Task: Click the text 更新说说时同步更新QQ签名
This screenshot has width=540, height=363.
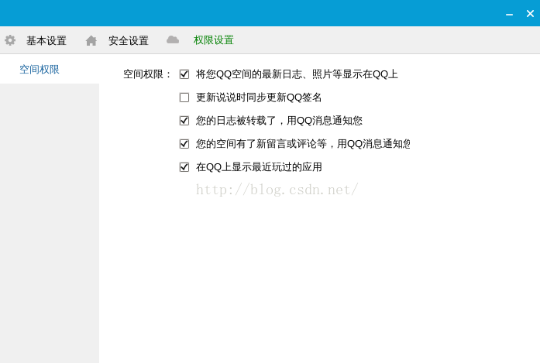Action: point(259,98)
